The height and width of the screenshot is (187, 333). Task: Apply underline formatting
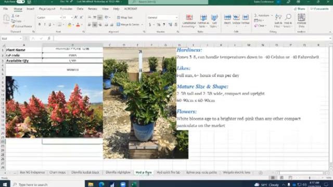point(50,24)
